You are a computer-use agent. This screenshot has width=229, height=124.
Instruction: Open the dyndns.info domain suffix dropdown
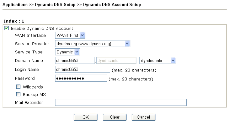(158, 61)
